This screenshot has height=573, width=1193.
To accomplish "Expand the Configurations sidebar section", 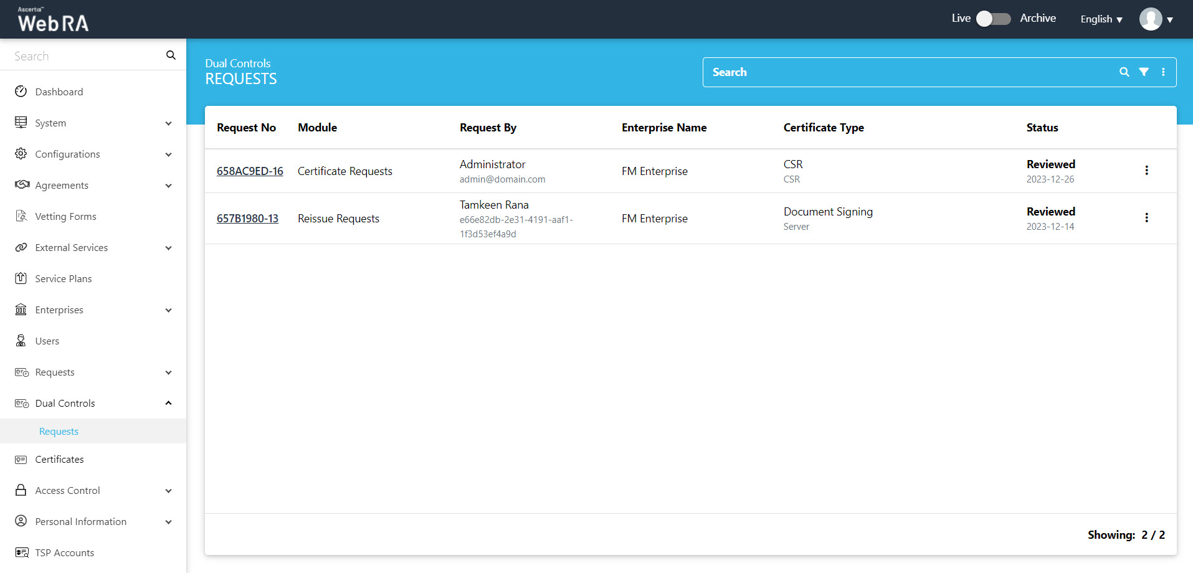I will (93, 154).
